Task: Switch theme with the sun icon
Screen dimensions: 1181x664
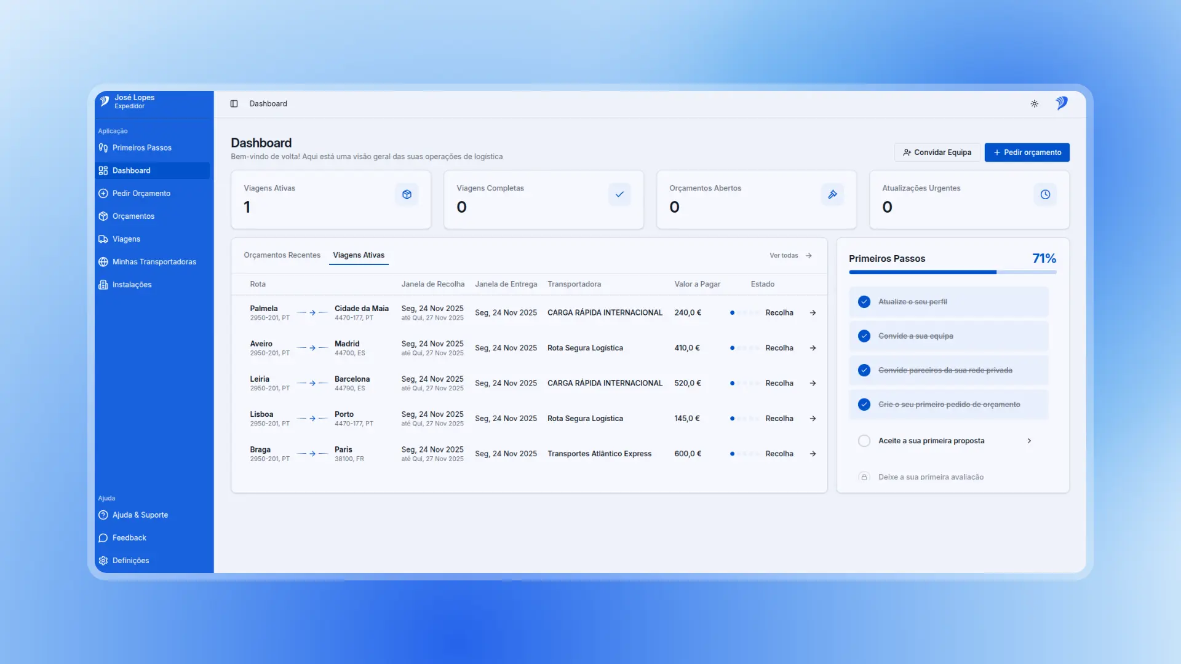Action: [1034, 104]
